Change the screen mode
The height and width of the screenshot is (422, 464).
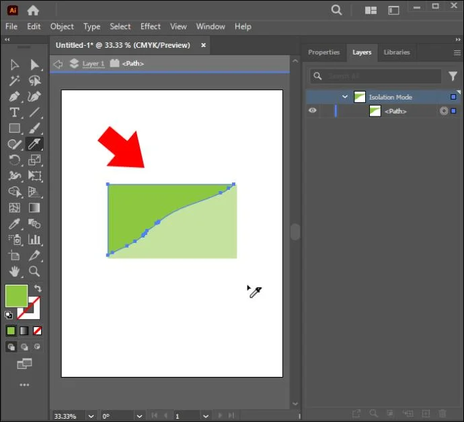point(24,363)
